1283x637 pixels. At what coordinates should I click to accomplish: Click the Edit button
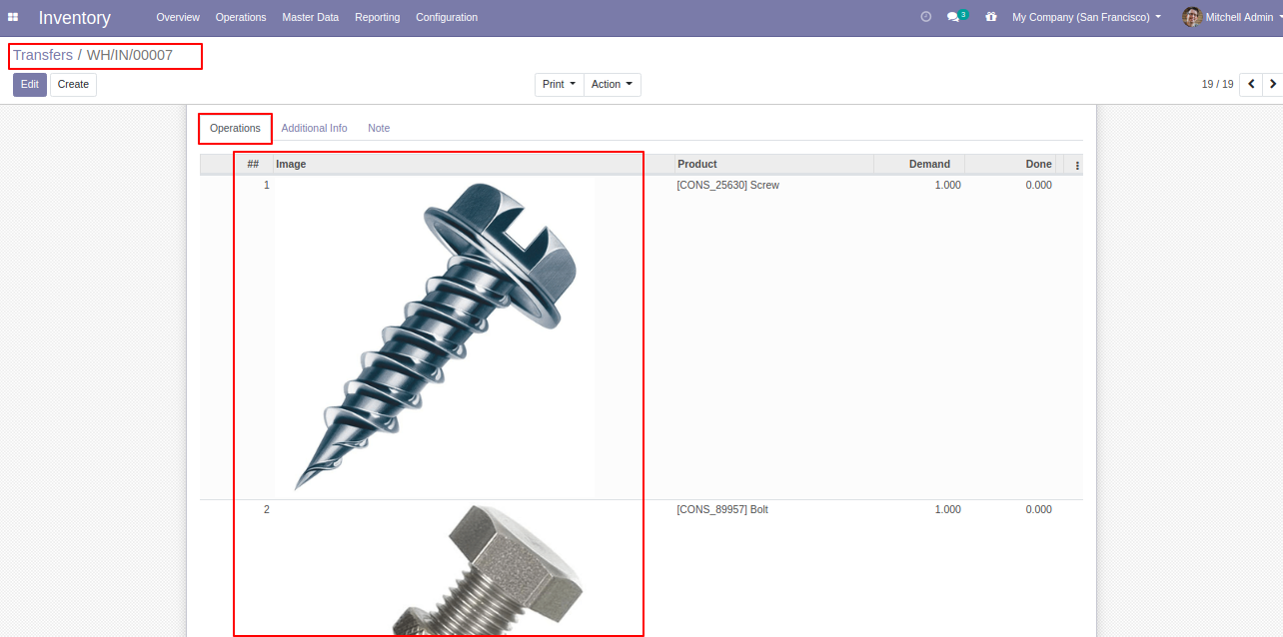point(30,84)
